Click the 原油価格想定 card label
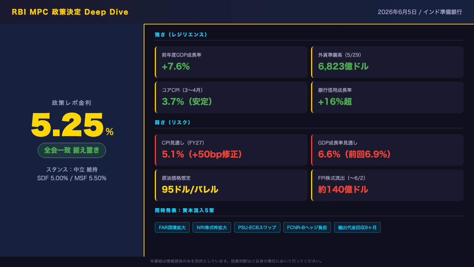The image size is (474, 267). [x=176, y=178]
